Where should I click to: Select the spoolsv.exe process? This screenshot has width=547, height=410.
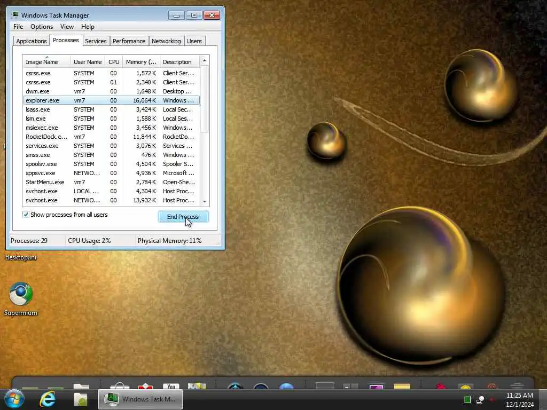111,164
